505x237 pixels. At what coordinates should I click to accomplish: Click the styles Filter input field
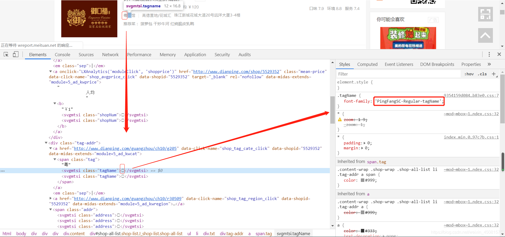click(398, 74)
